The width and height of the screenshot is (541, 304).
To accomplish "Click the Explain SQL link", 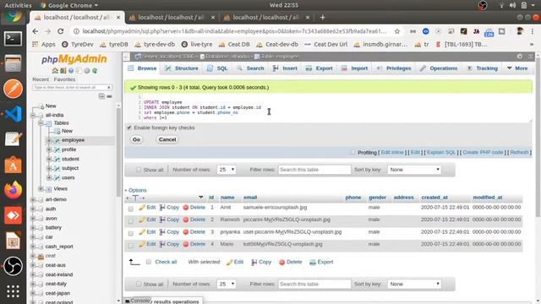I will click(x=441, y=152).
